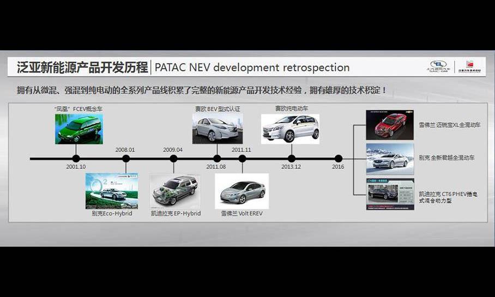Select the 2009.04 timeline dot
This screenshot has width=495, height=297.
(173, 159)
